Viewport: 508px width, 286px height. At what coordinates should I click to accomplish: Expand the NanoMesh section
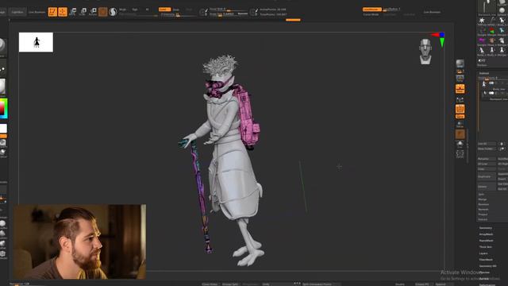point(486,241)
